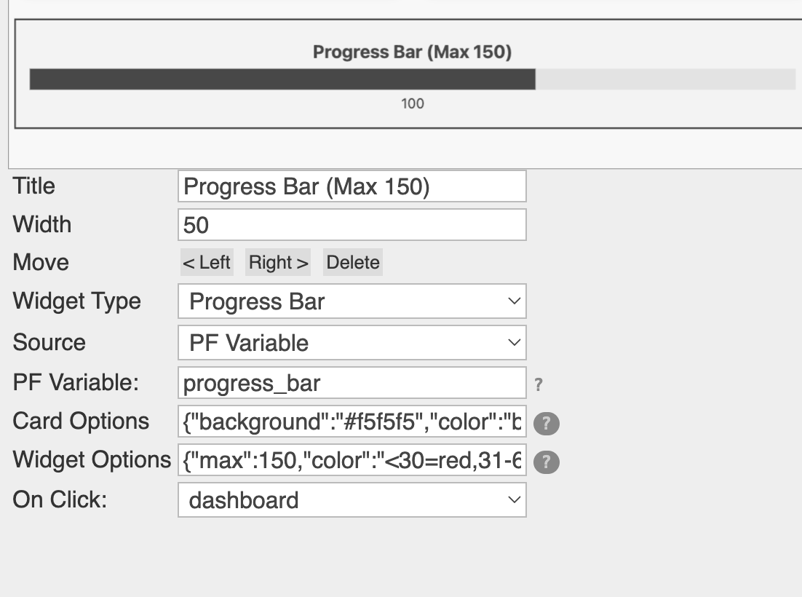This screenshot has width=802, height=597.
Task: Select the PF Variable field with progress_bar
Action: pos(352,383)
